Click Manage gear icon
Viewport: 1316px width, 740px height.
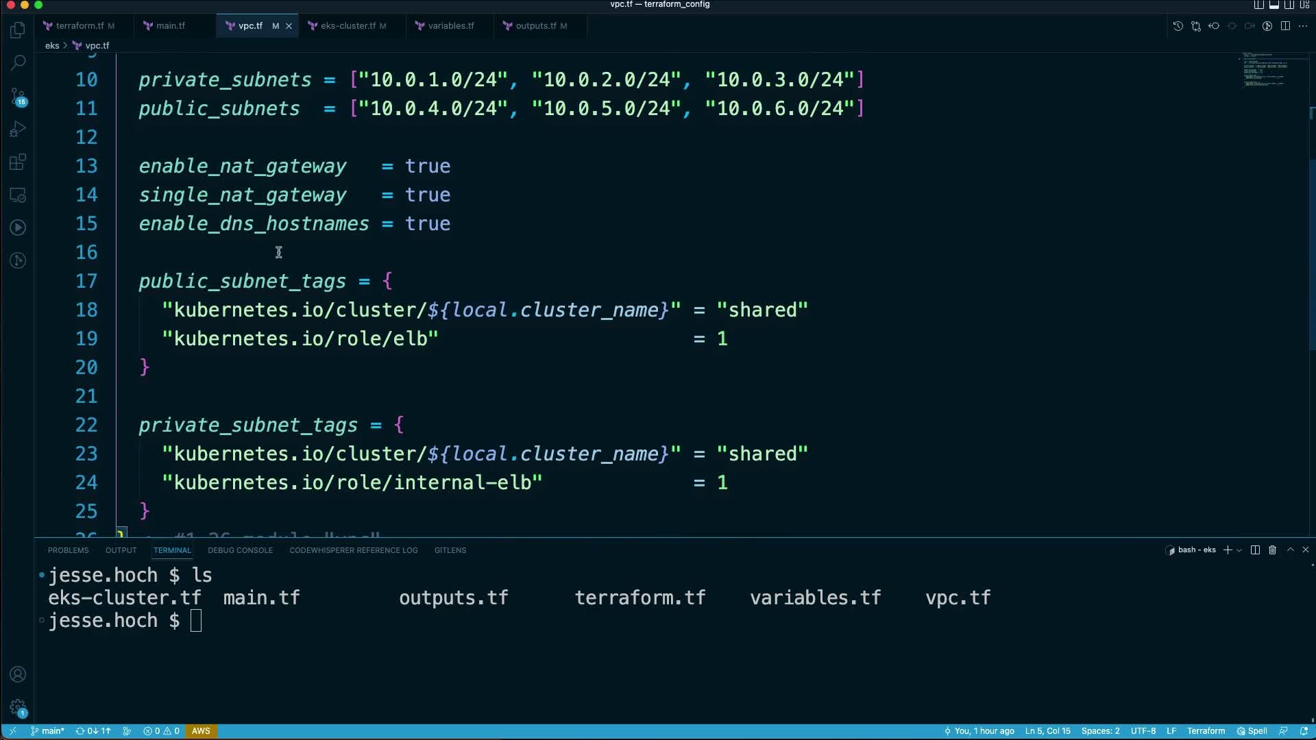click(x=18, y=707)
